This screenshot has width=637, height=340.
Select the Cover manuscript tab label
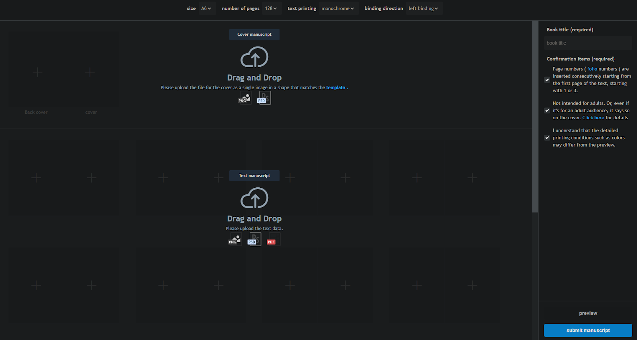254,35
